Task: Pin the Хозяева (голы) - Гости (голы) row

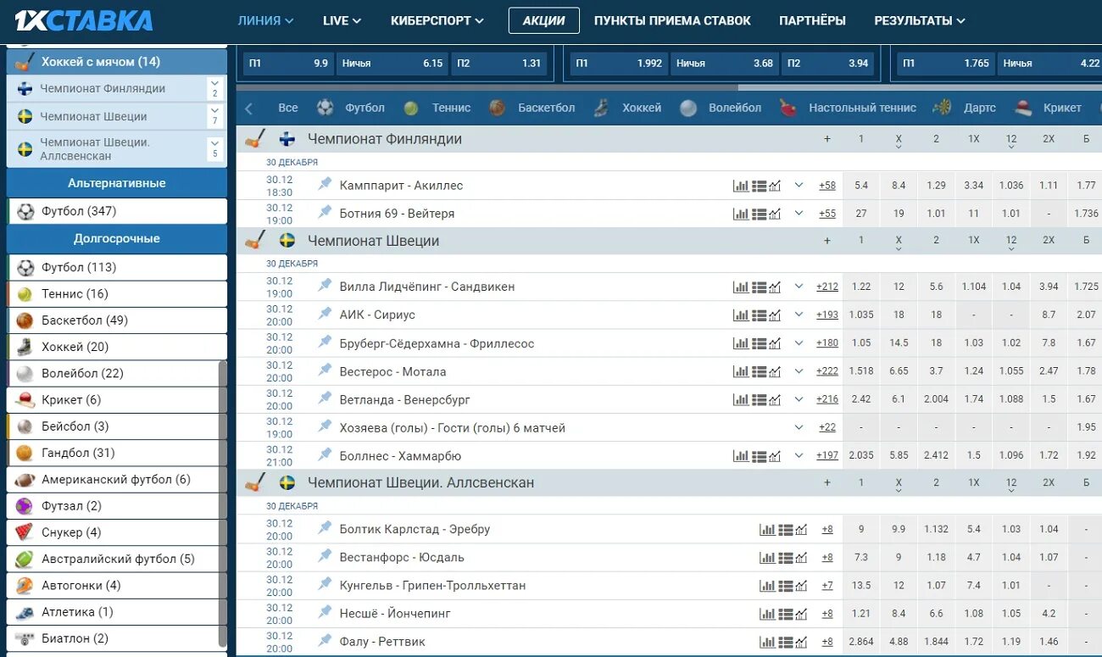Action: 325,426
